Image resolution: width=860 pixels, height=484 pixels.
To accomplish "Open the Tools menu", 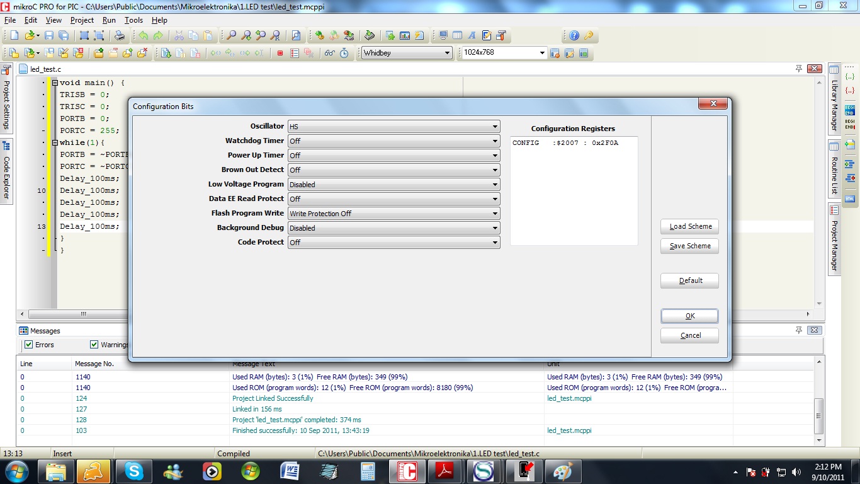I will (133, 20).
